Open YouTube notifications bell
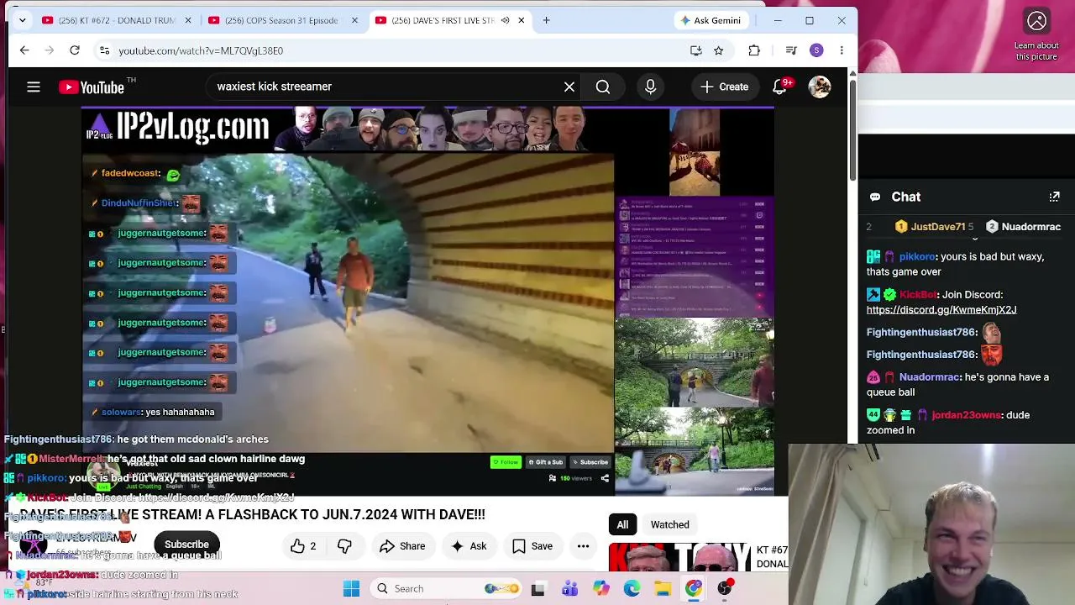The height and width of the screenshot is (605, 1075). [779, 87]
